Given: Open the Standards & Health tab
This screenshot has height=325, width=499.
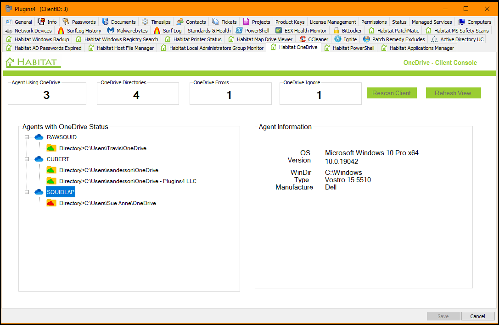Looking at the screenshot, I should tap(209, 31).
